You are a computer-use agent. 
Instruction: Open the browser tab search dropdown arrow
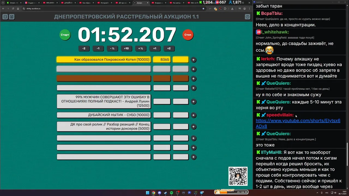pos(2,3)
